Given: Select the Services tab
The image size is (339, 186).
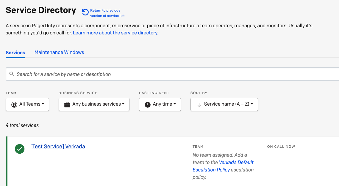Looking at the screenshot, I should pyautogui.click(x=15, y=53).
